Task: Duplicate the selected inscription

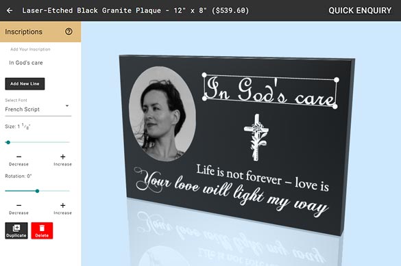Action: [16, 230]
